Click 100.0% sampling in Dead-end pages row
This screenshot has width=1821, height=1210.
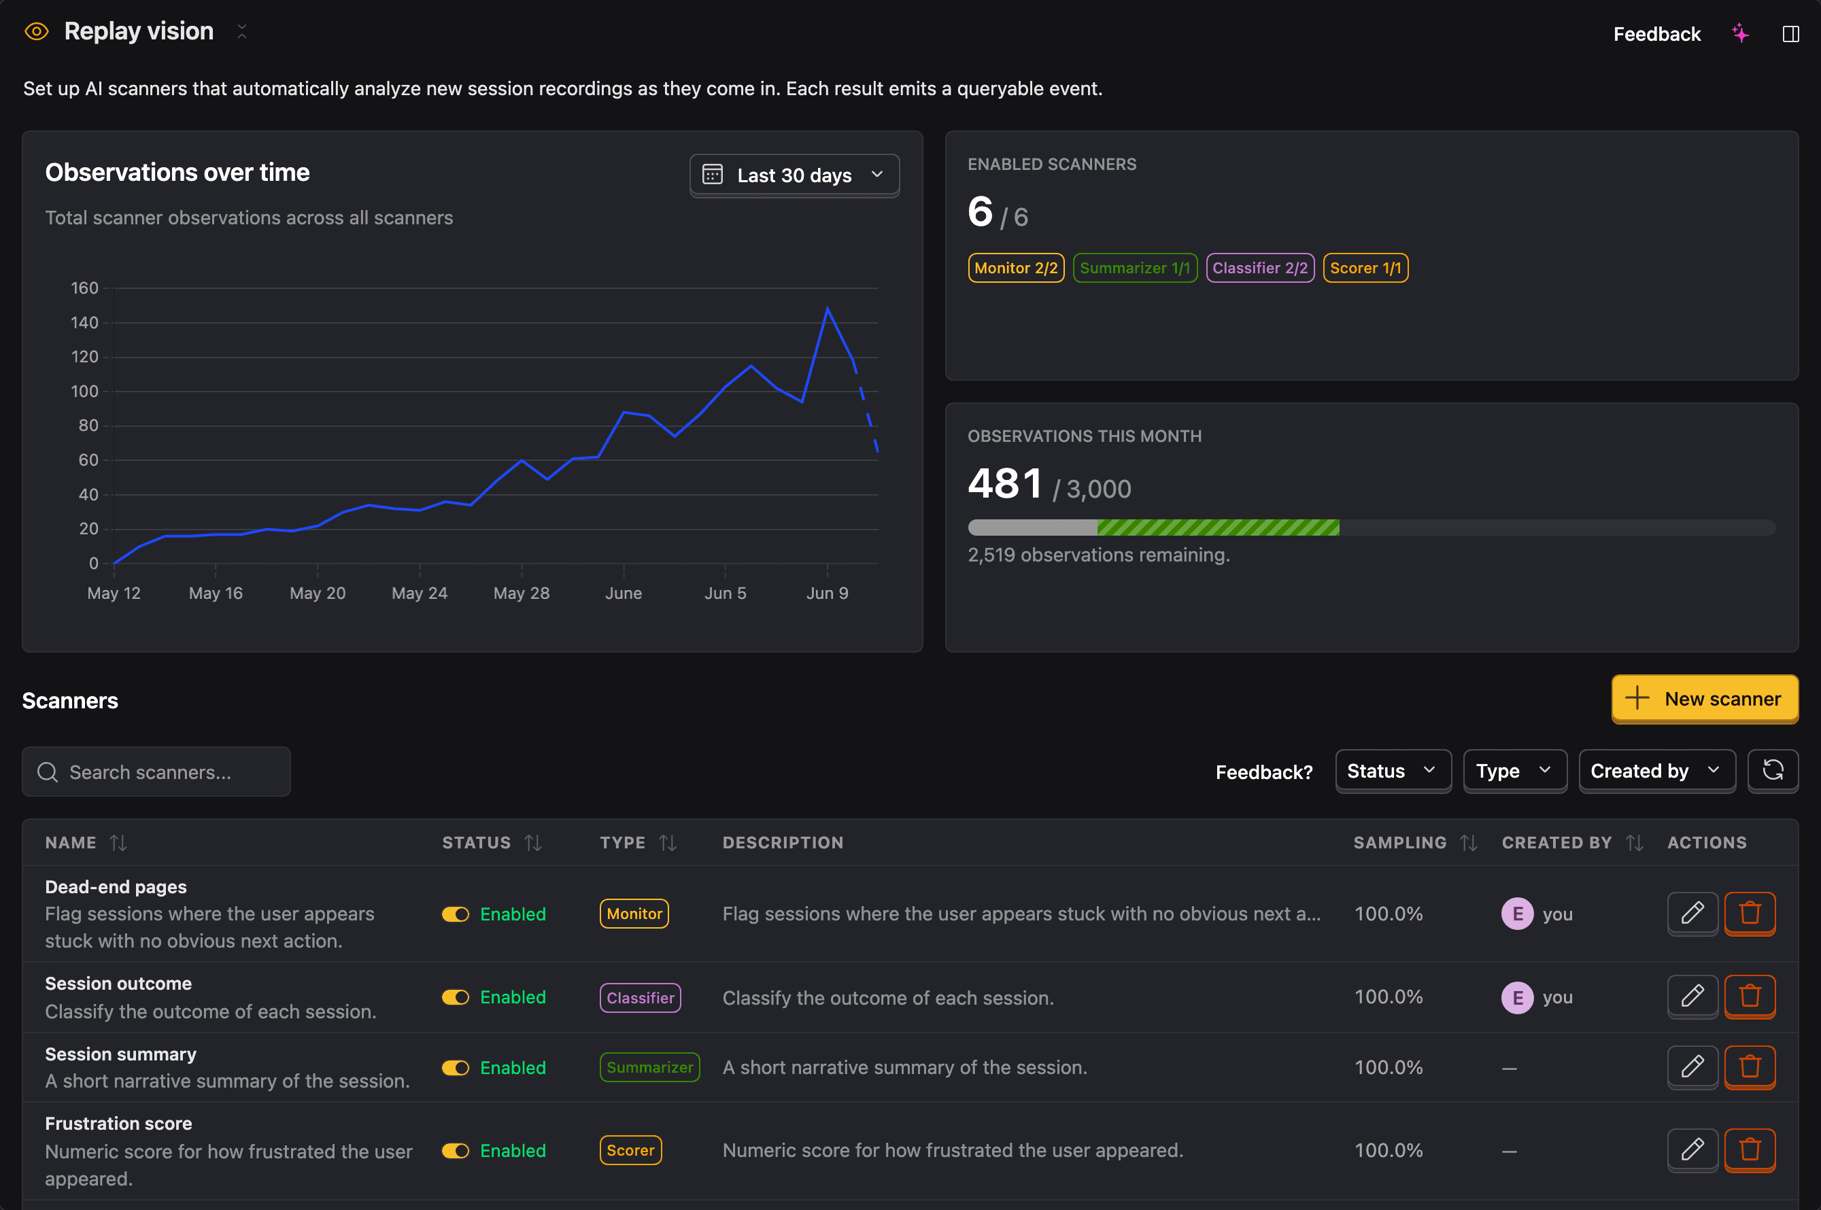pos(1388,914)
